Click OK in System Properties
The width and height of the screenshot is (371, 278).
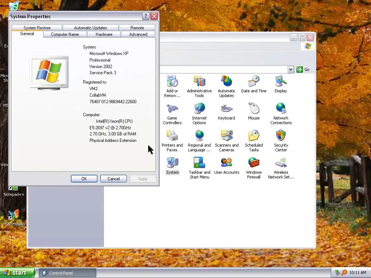(84, 179)
